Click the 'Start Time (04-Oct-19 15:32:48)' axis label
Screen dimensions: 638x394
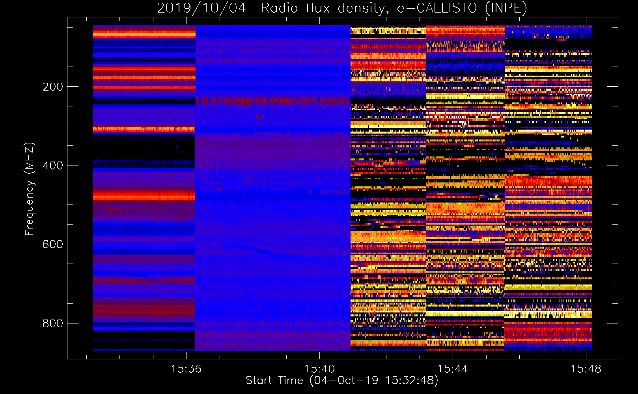point(342,381)
